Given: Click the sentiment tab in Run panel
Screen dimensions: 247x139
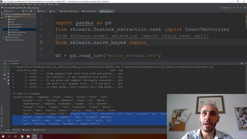Looking at the screenshot, I should pyautogui.click(x=14, y=63).
